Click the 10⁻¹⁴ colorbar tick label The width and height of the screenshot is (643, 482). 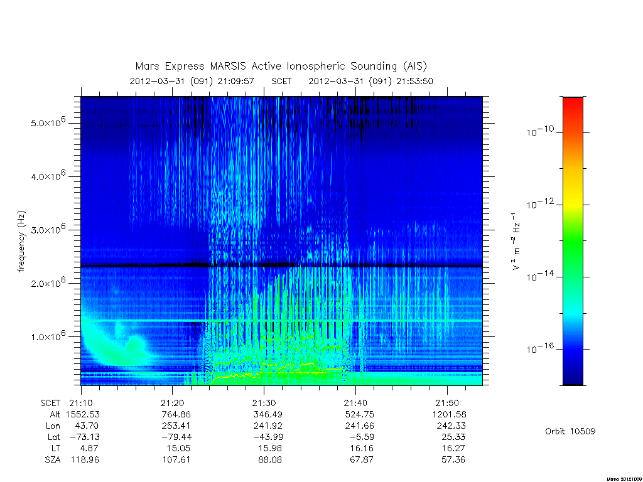540,276
